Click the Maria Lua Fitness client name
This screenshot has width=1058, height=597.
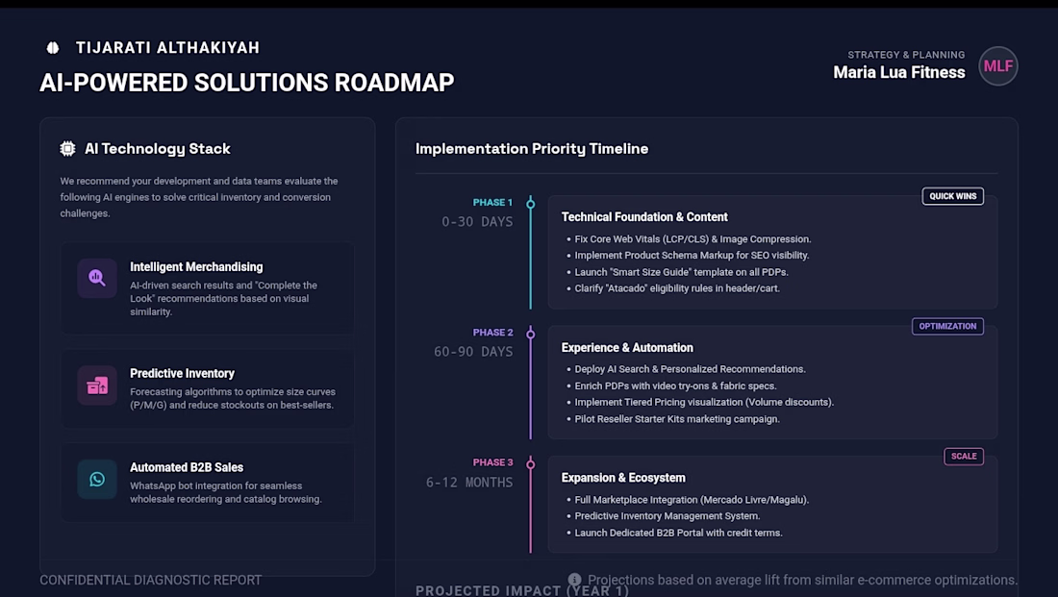[898, 73]
